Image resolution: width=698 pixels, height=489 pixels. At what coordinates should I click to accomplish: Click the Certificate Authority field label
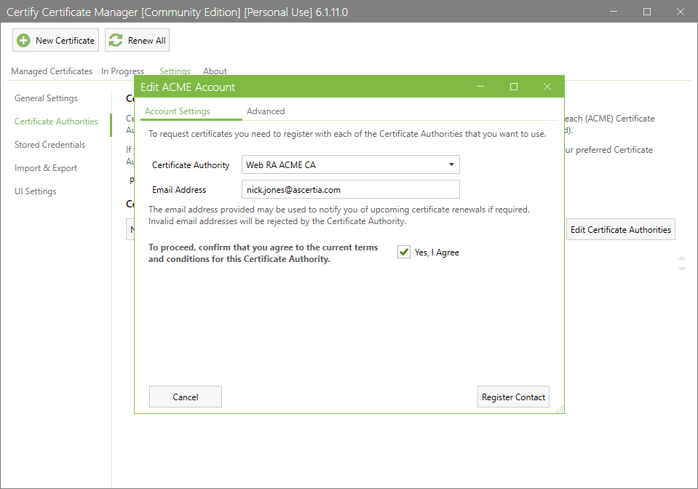[x=191, y=165]
